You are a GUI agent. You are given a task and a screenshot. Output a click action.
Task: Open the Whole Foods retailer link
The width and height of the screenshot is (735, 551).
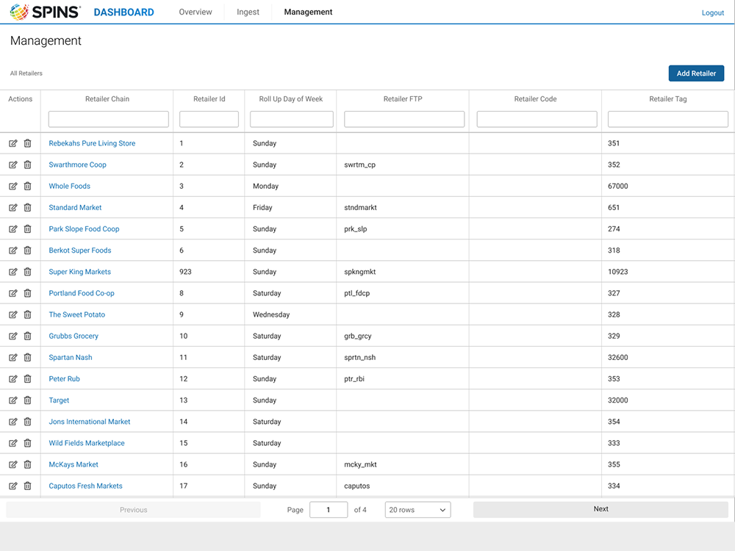tap(69, 186)
